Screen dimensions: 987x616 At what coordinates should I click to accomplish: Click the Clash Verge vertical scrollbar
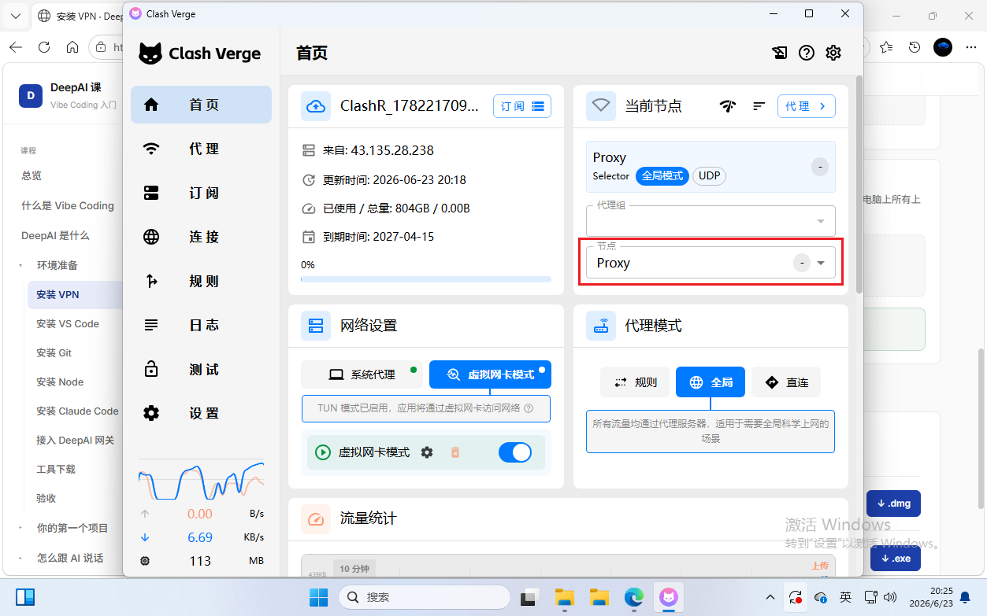click(859, 185)
